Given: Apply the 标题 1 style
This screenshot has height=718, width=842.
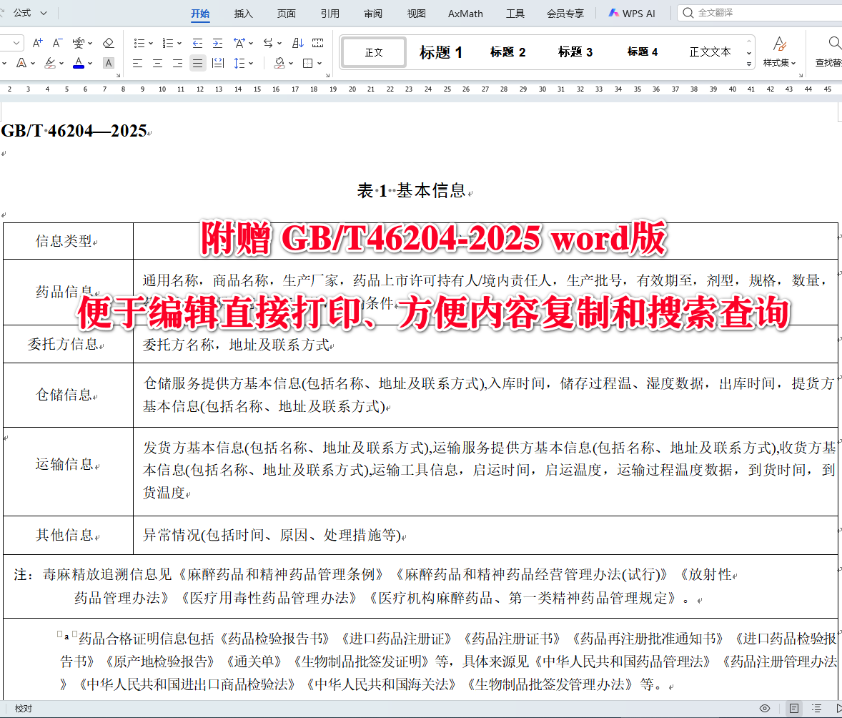Looking at the screenshot, I should click(441, 51).
